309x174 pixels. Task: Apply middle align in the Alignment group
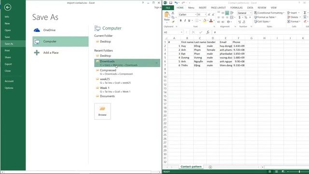coord(223,13)
